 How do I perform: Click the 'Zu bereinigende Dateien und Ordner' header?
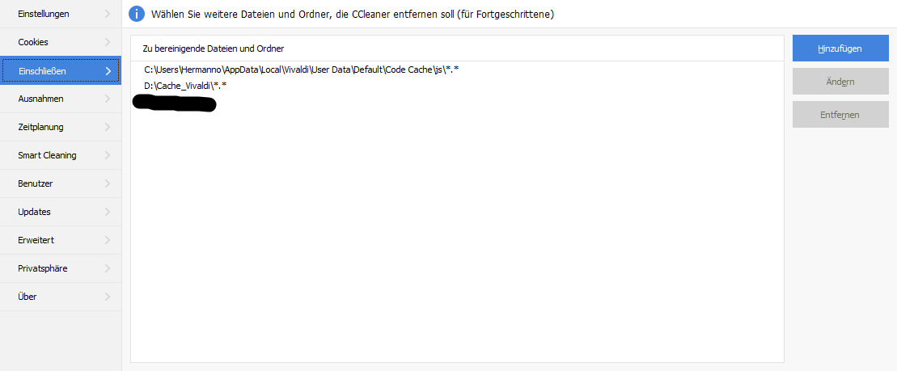[x=214, y=48]
